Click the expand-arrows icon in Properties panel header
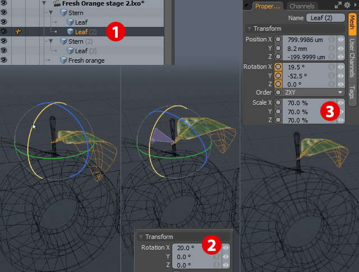 pyautogui.click(x=338, y=5)
